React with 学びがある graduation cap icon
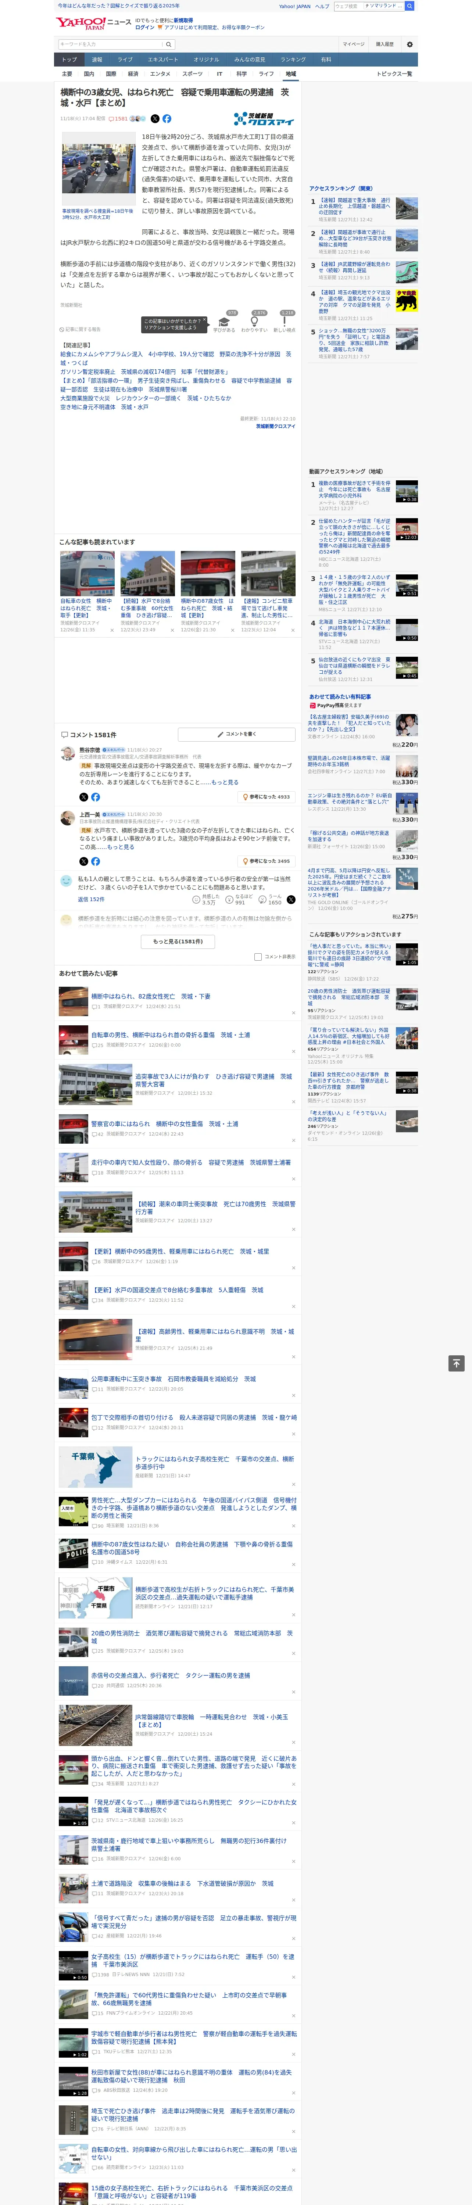This screenshot has width=472, height=2205. click(x=225, y=322)
